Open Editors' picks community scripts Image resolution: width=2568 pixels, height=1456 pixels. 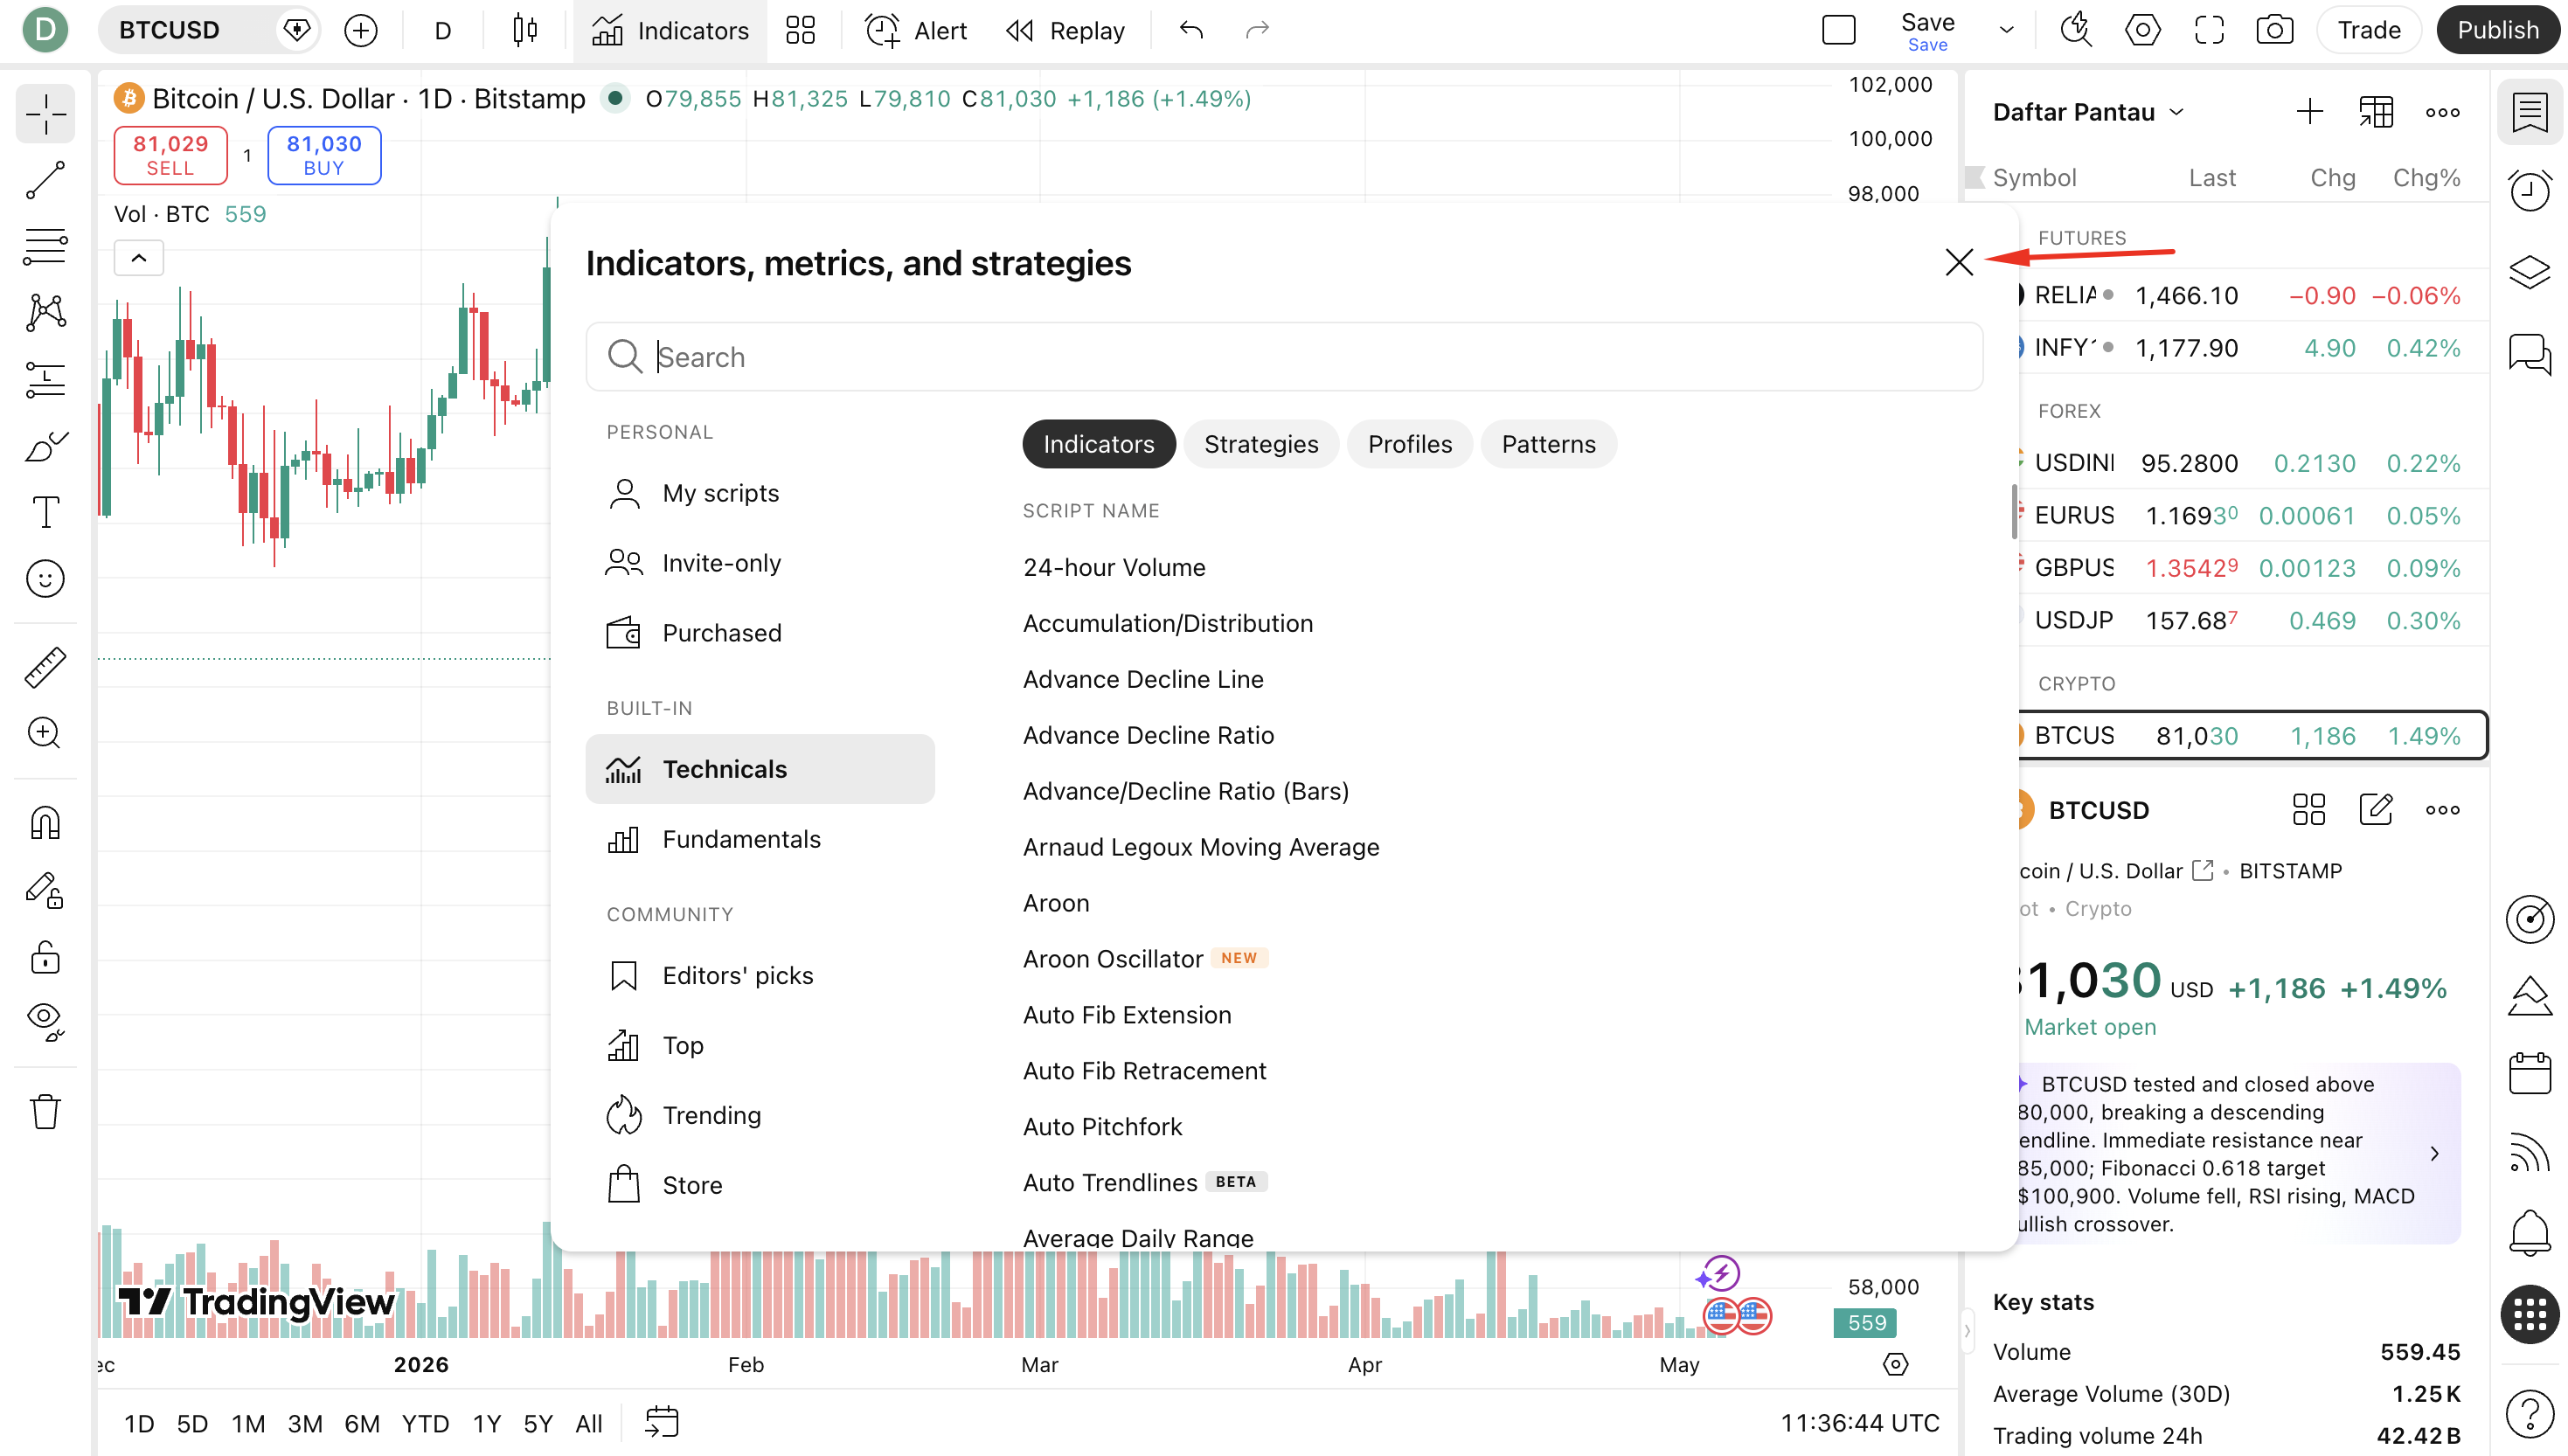coord(759,975)
